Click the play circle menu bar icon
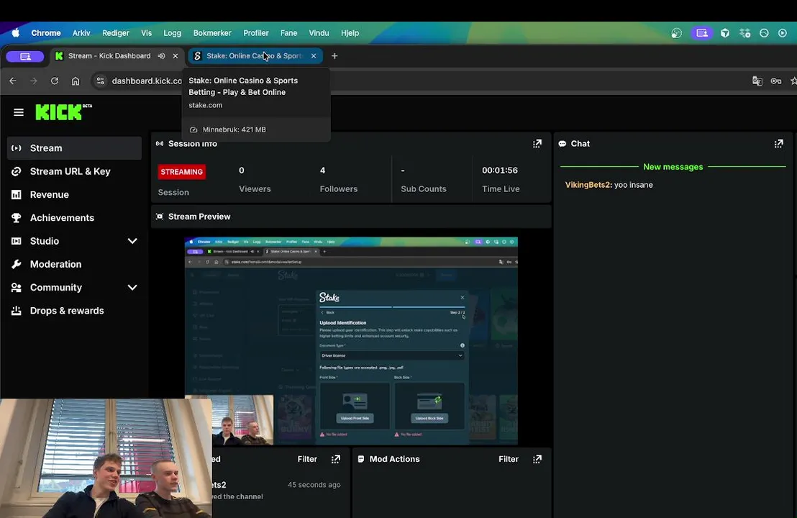This screenshot has width=797, height=518. [x=783, y=33]
